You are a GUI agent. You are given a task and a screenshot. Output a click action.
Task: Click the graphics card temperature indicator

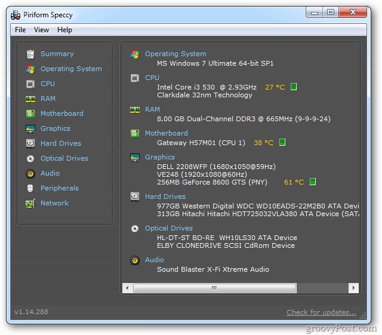point(313,182)
